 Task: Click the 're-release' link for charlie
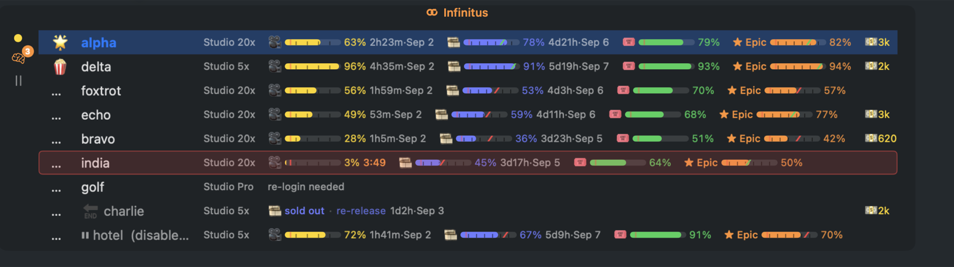pos(361,210)
